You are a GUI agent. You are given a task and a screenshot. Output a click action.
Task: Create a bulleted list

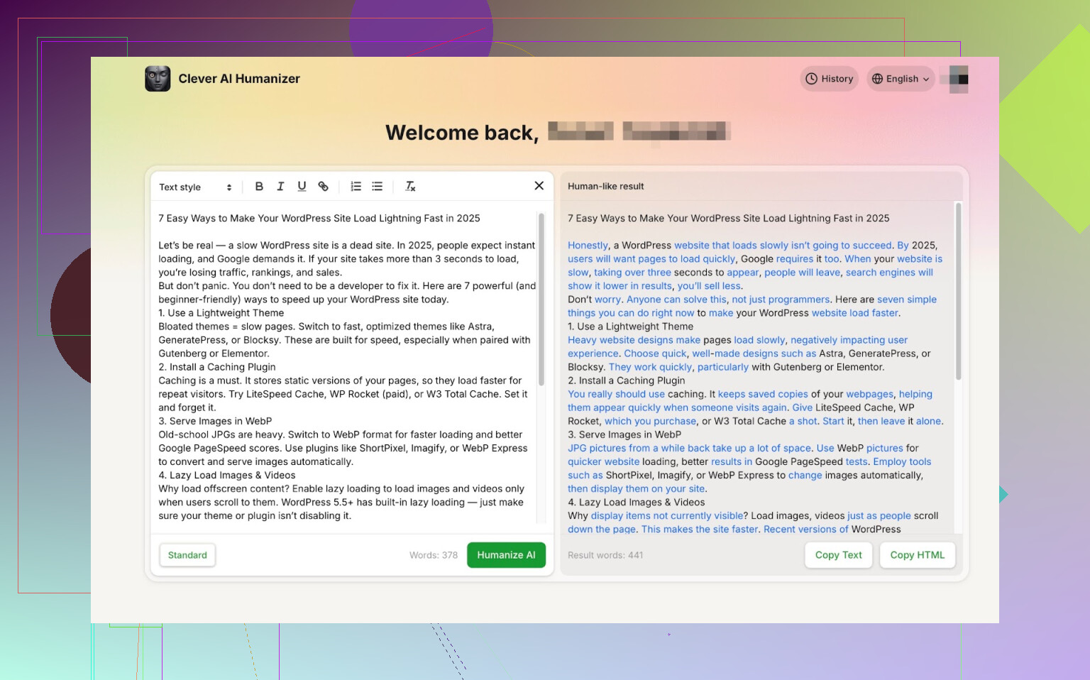(x=378, y=186)
